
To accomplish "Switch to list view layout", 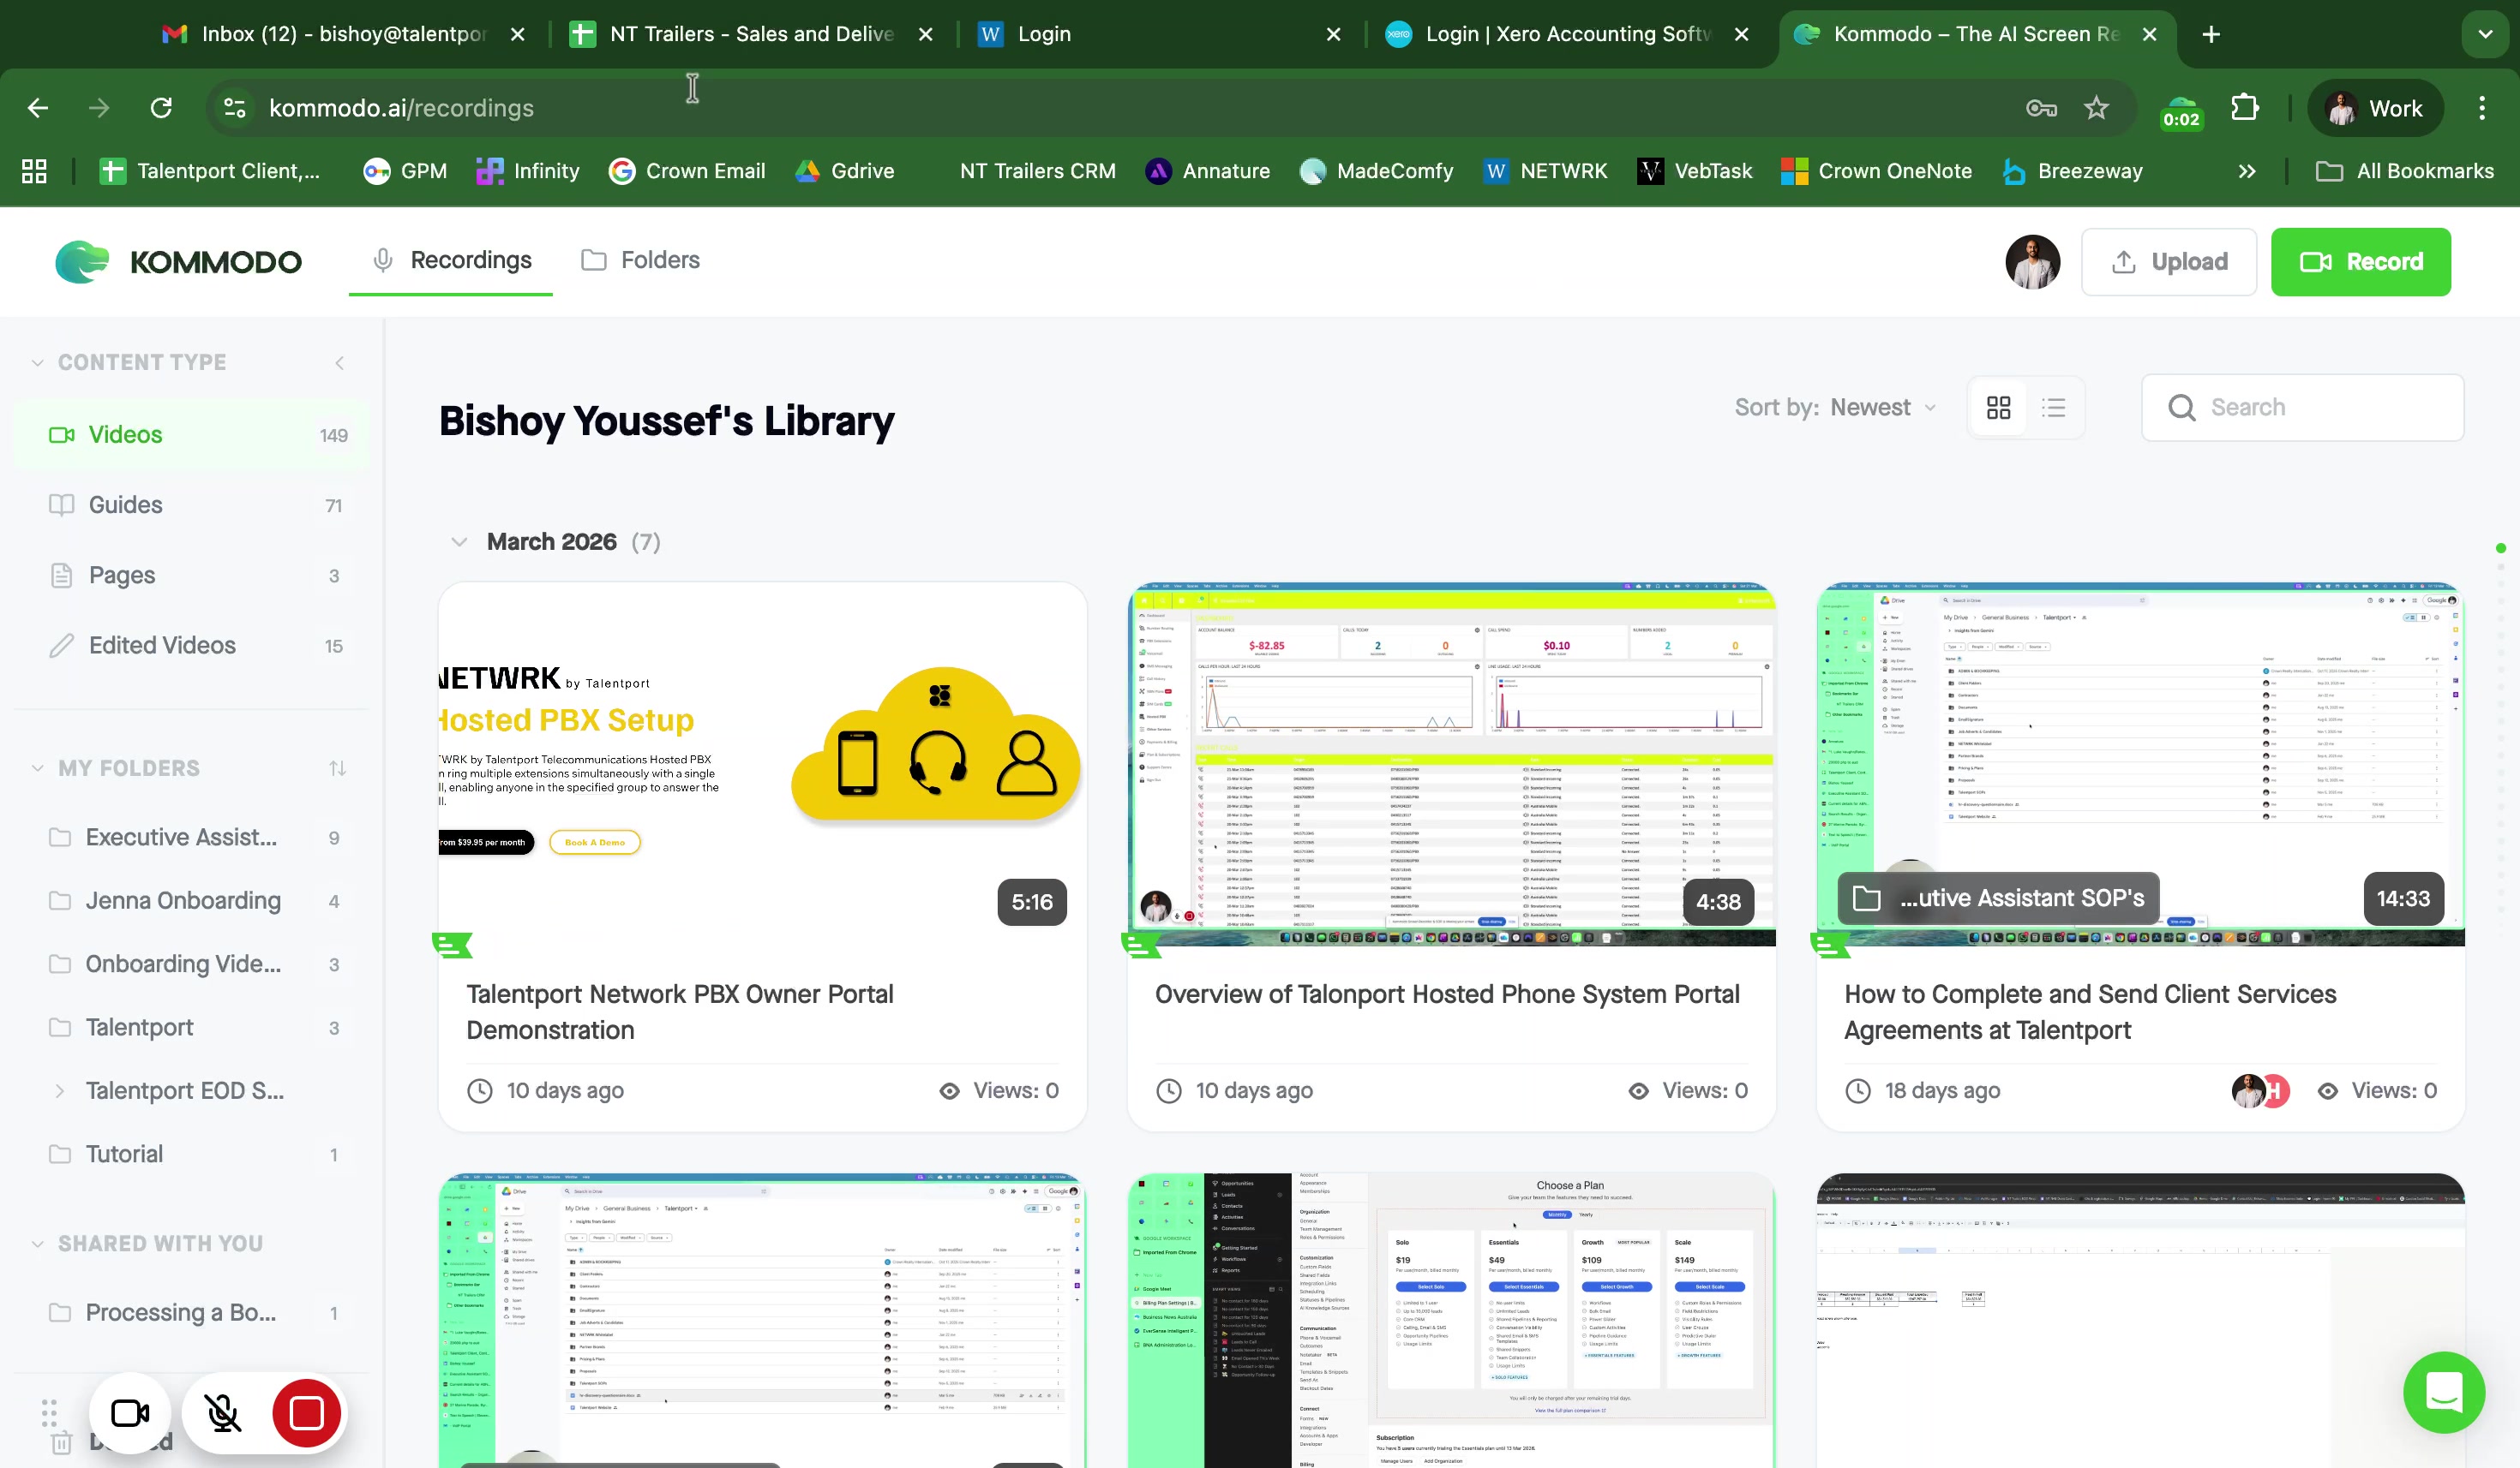I will pos(2053,408).
